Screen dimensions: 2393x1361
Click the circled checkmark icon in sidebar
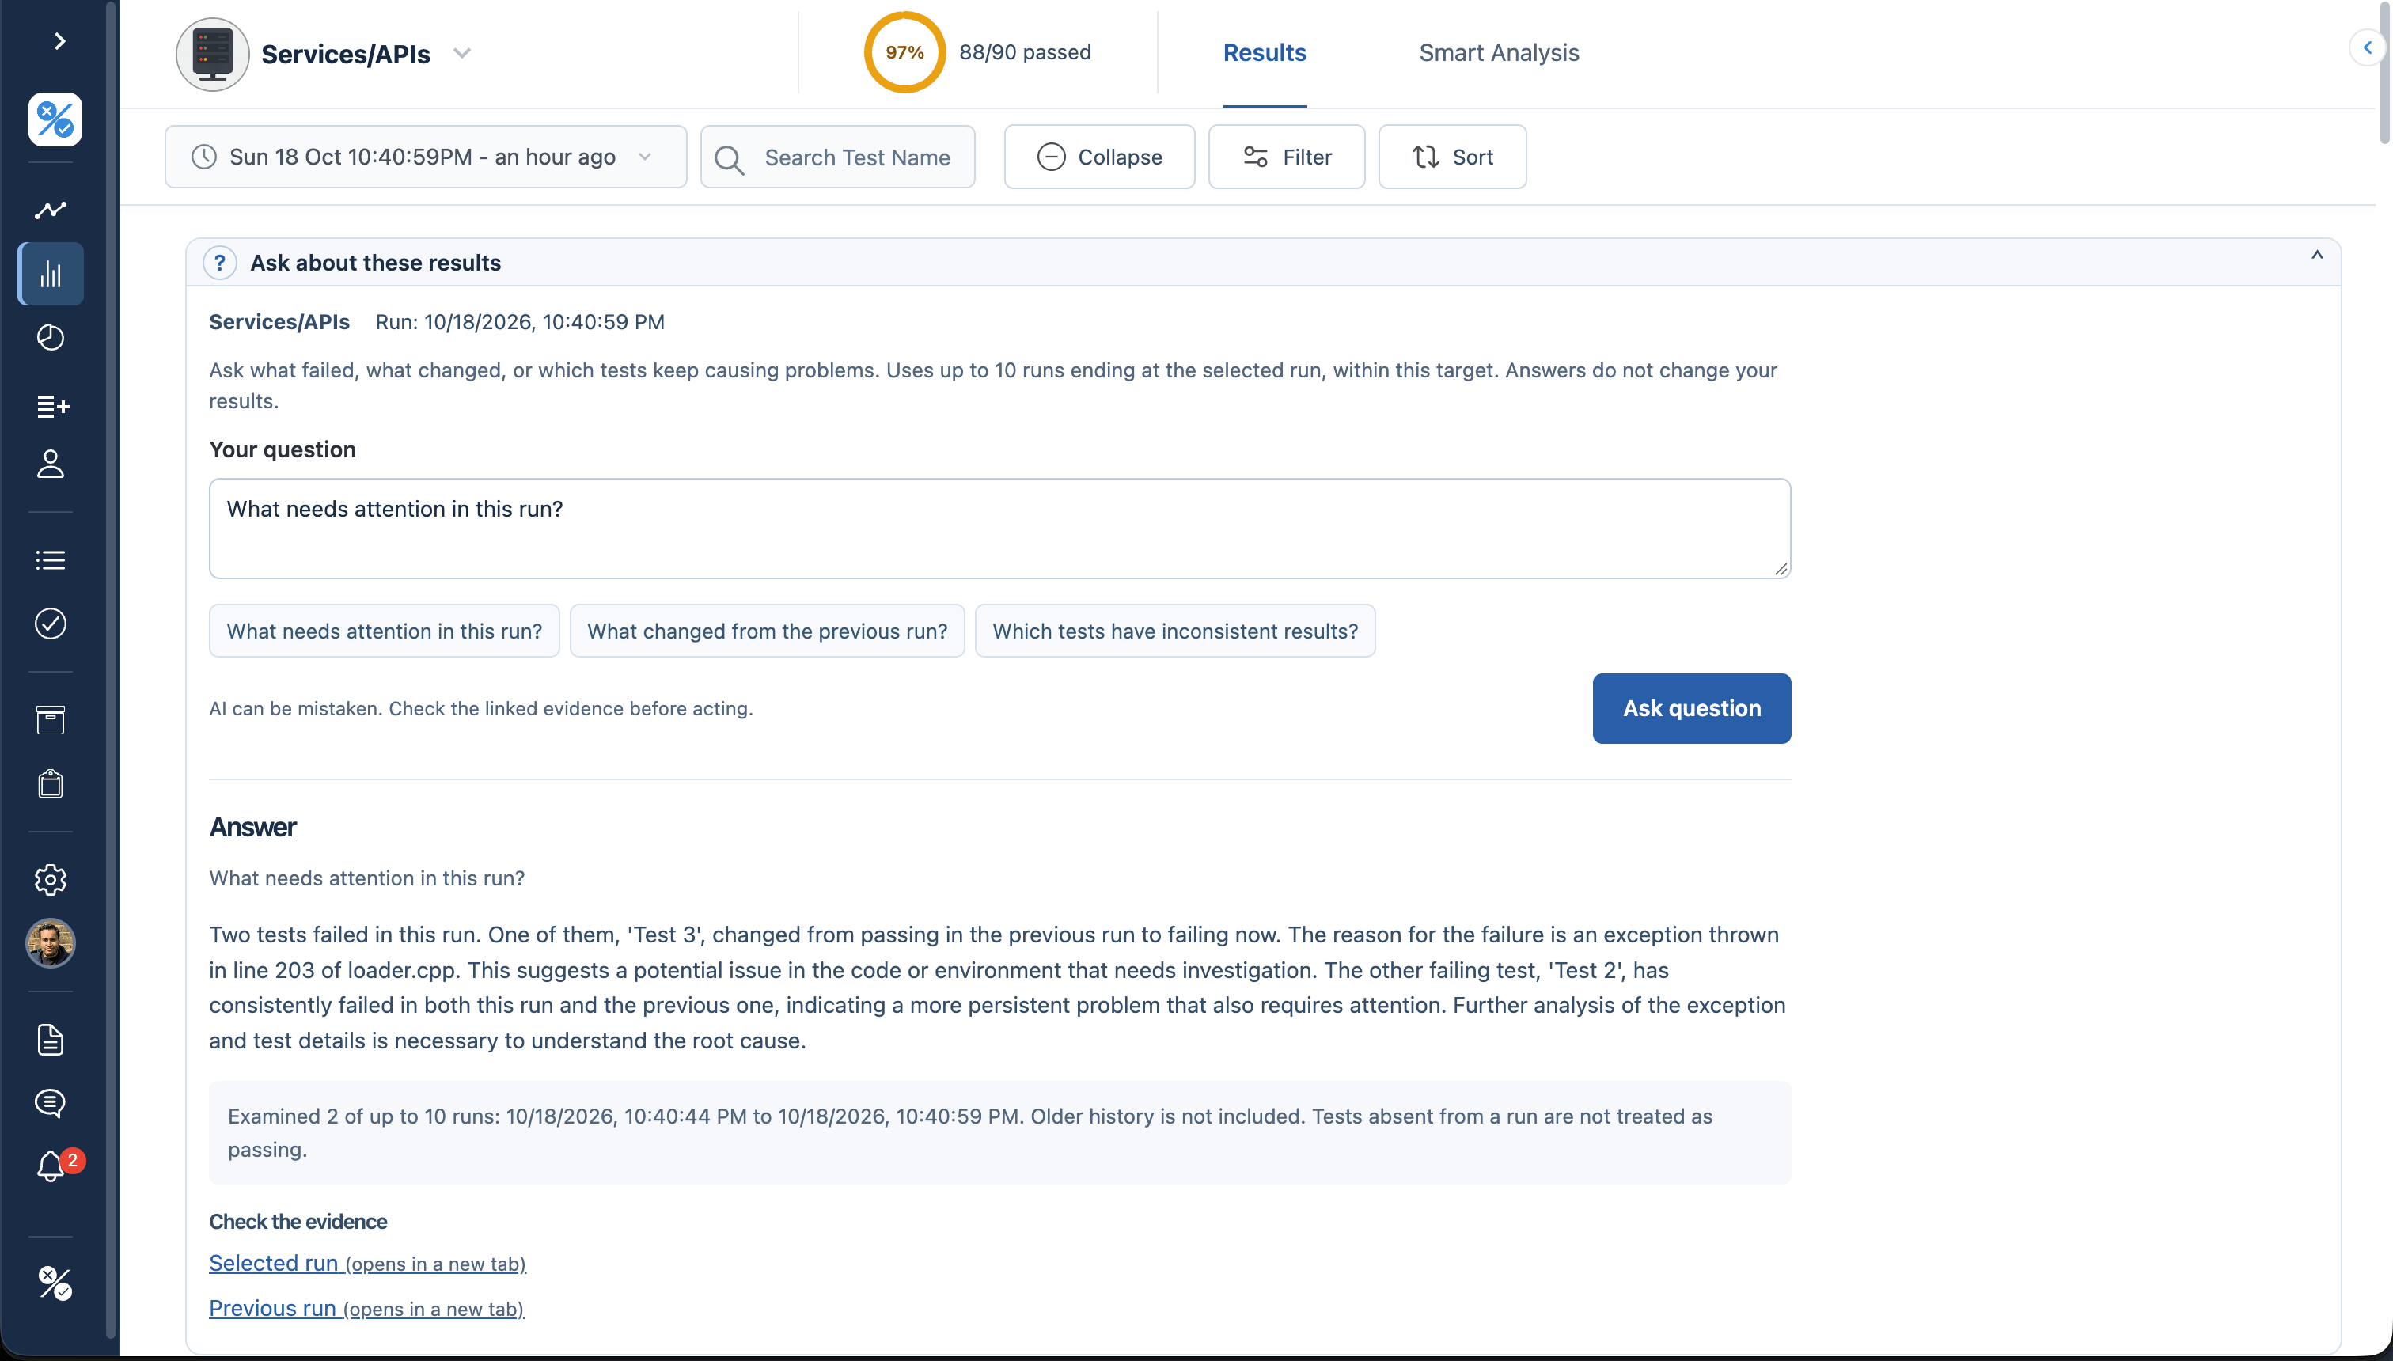coord(51,624)
